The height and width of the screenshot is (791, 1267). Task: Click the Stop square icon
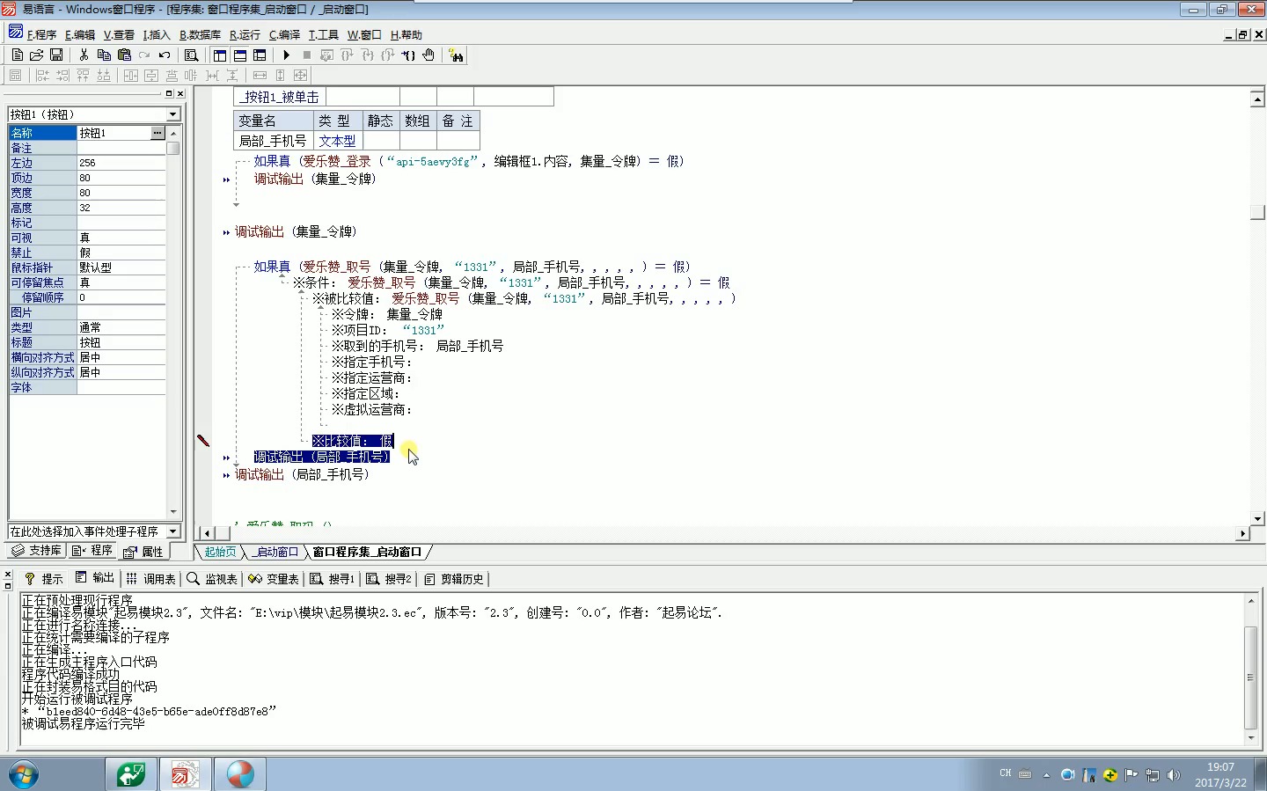pos(306,55)
